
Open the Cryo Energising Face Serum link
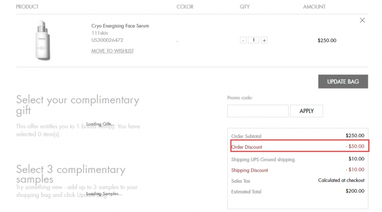pos(120,26)
